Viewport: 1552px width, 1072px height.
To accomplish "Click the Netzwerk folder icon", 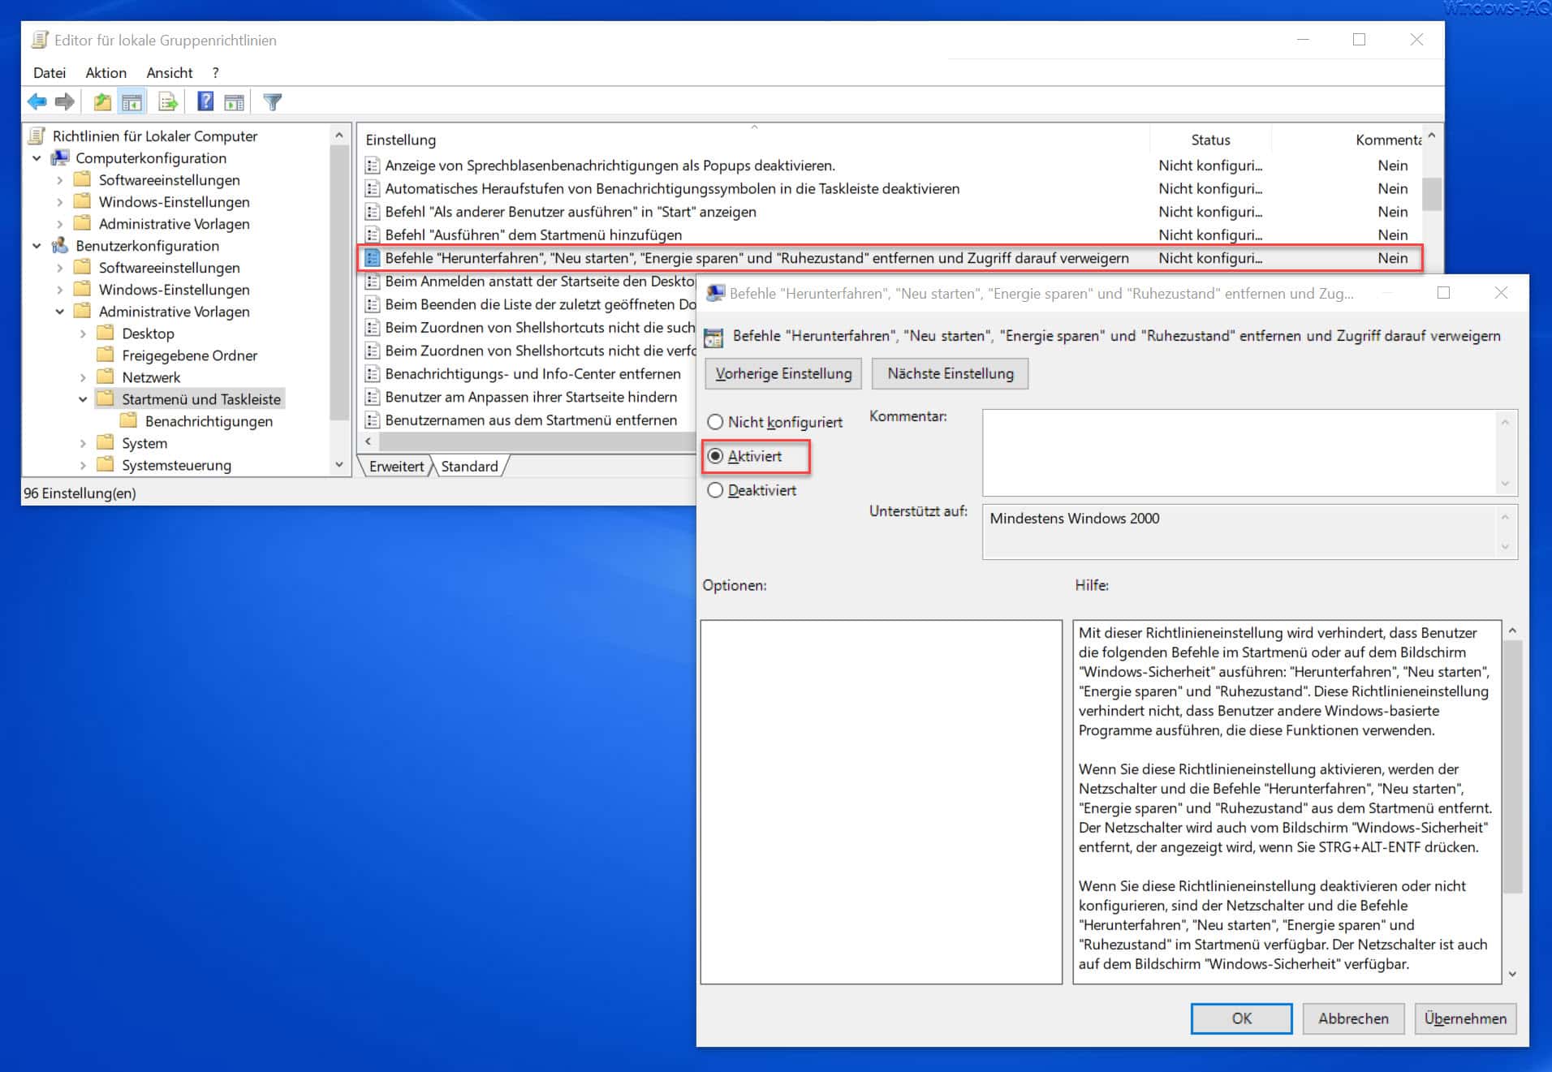I will point(106,377).
